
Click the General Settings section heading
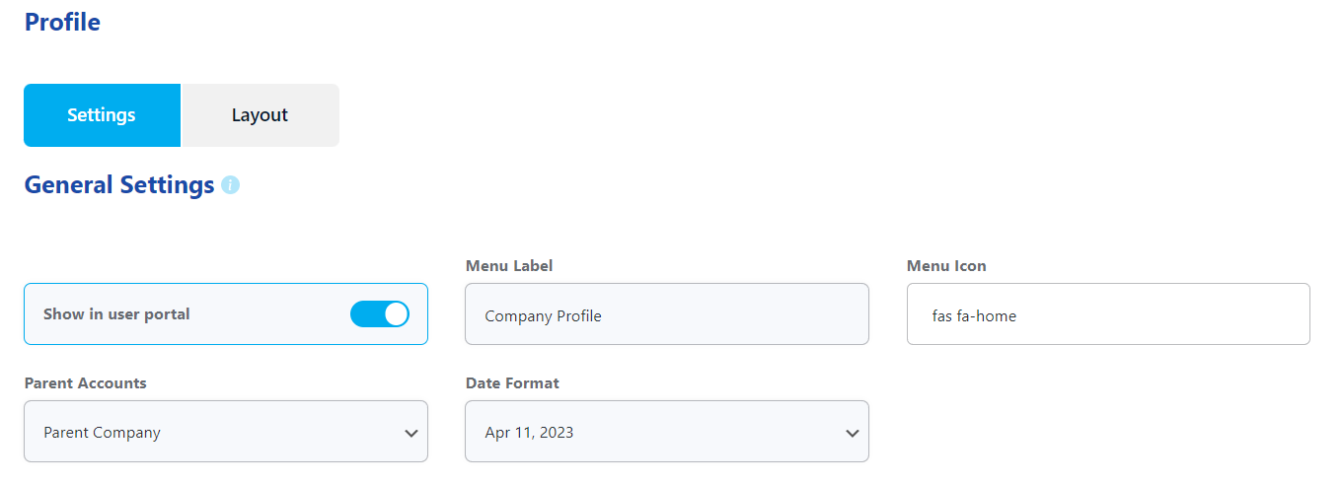click(119, 184)
